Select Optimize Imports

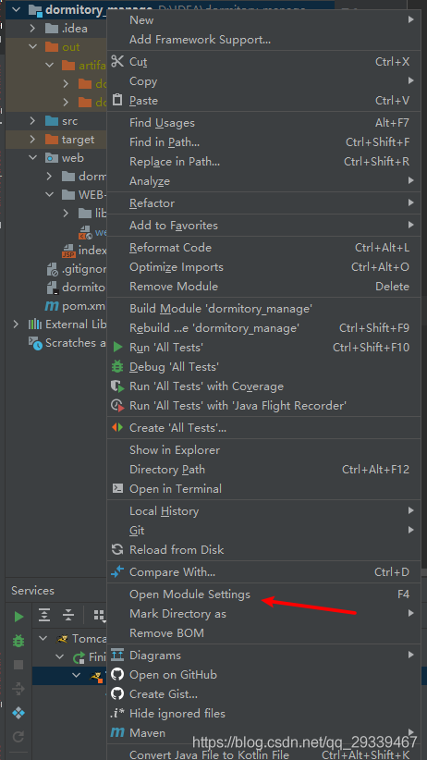click(x=263, y=266)
